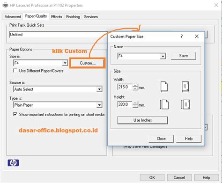
Task: Click the Untitled quick sets field
Action: 59,35
